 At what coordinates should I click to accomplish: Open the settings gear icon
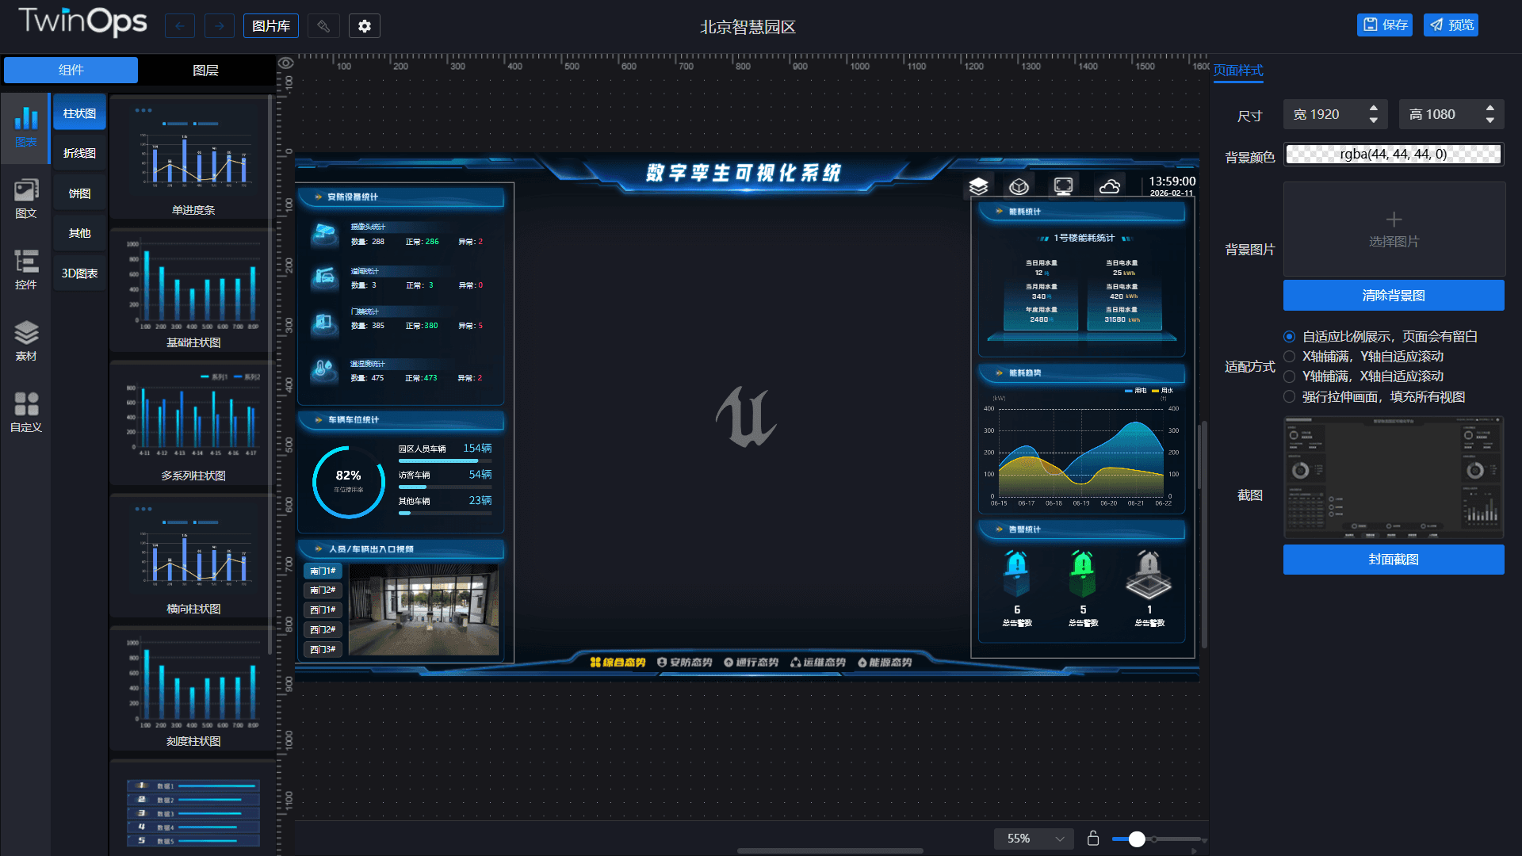[x=365, y=26]
